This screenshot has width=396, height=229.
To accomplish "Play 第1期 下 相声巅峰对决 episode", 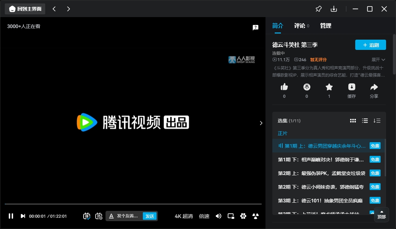I will click(328, 160).
